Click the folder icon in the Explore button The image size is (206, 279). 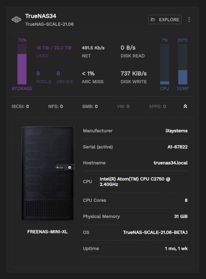[x=153, y=20]
